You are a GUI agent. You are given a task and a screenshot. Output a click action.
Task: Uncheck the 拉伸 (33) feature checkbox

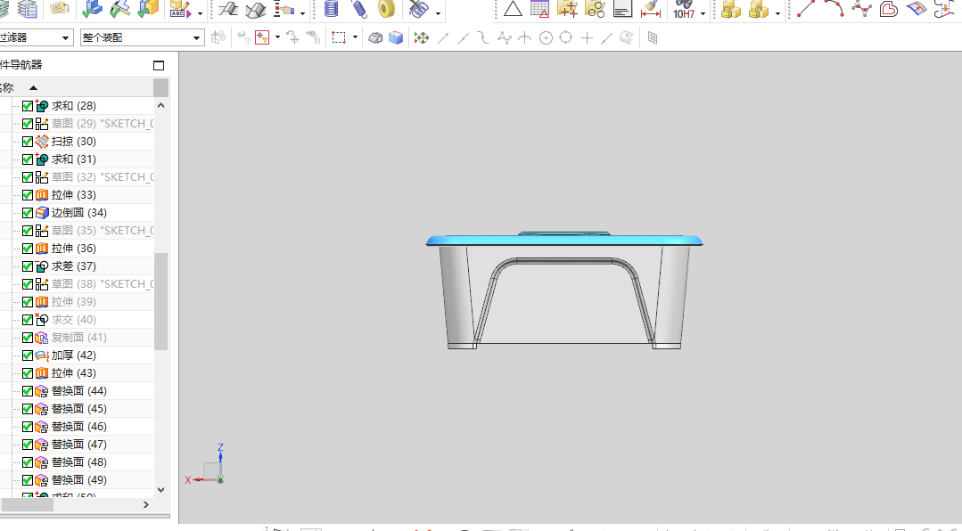[x=28, y=195]
